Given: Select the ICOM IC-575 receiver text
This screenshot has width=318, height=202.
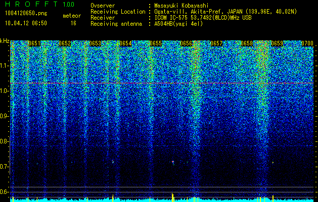Looking at the screenshot, I should [x=203, y=18].
